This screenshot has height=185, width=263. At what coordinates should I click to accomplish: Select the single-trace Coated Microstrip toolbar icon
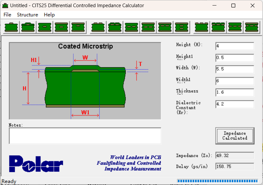28,27
